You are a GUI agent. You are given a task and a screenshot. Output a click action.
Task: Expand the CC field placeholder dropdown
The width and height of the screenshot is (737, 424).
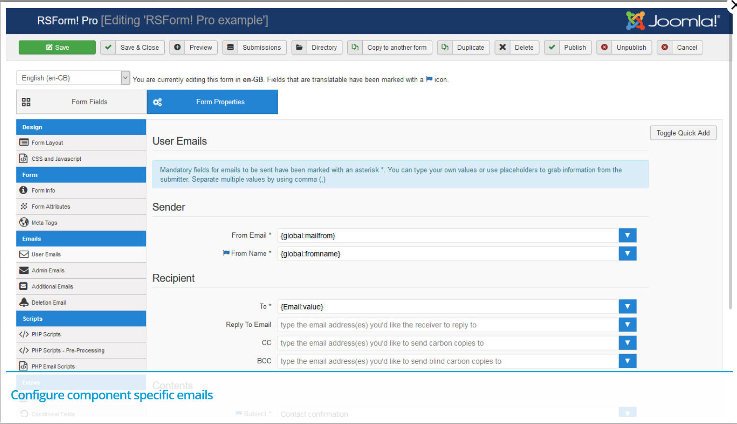click(627, 343)
